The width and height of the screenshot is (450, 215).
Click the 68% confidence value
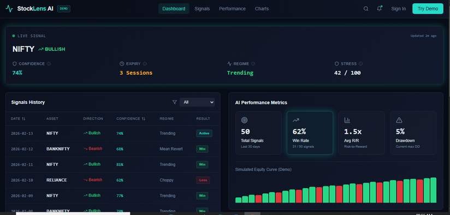click(x=120, y=149)
